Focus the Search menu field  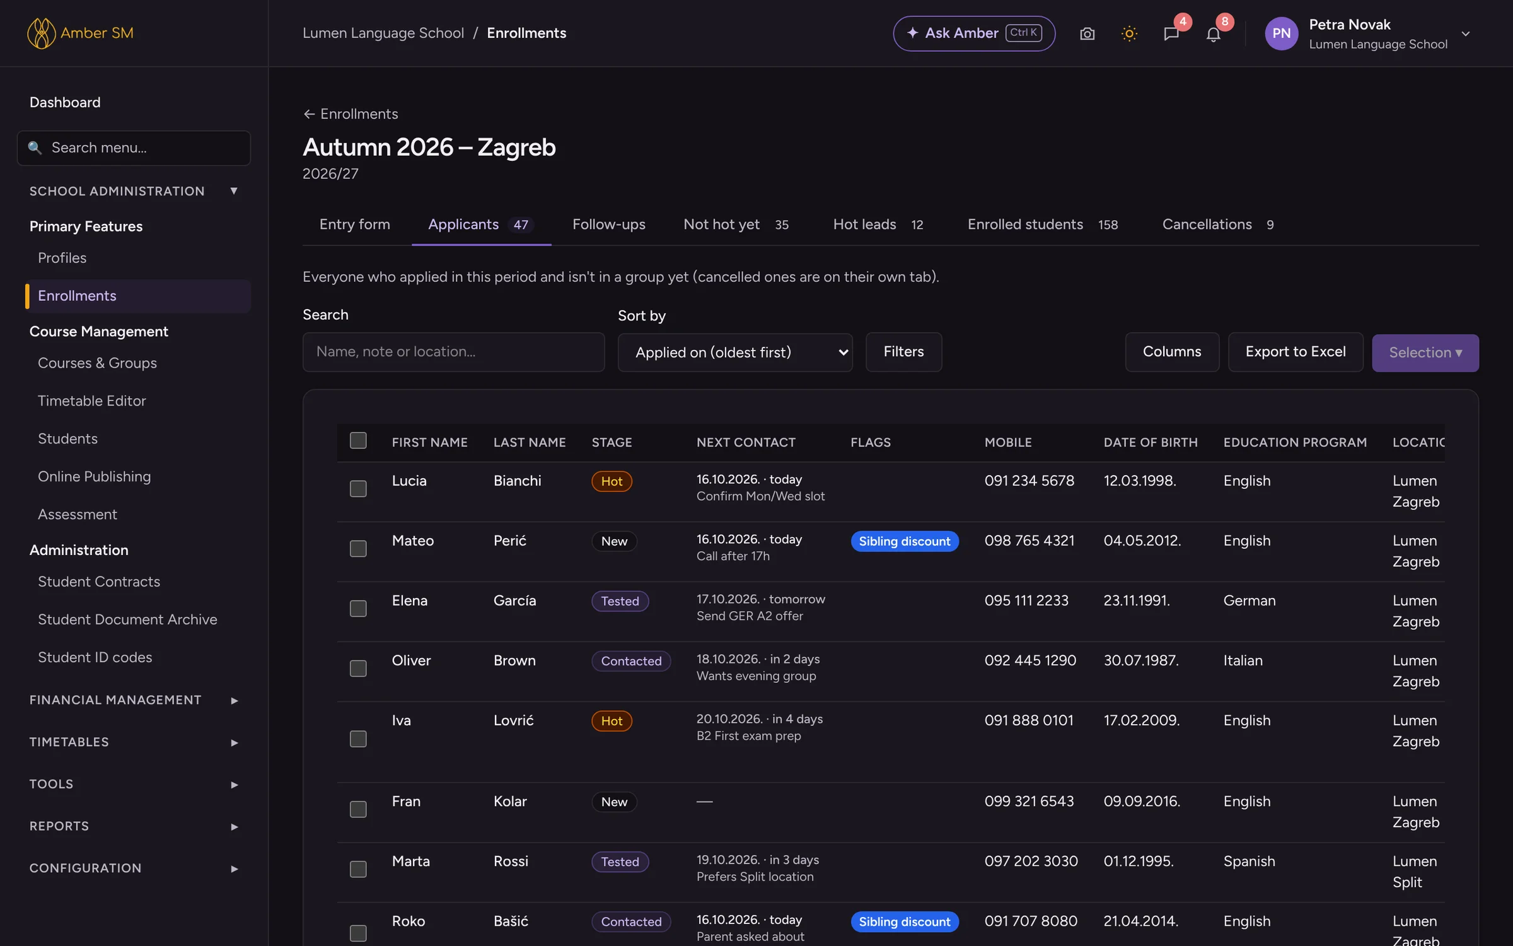pos(134,148)
